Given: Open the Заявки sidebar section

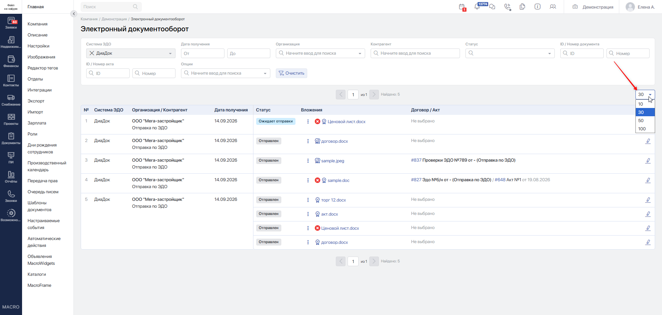Looking at the screenshot, I should click(x=11, y=23).
